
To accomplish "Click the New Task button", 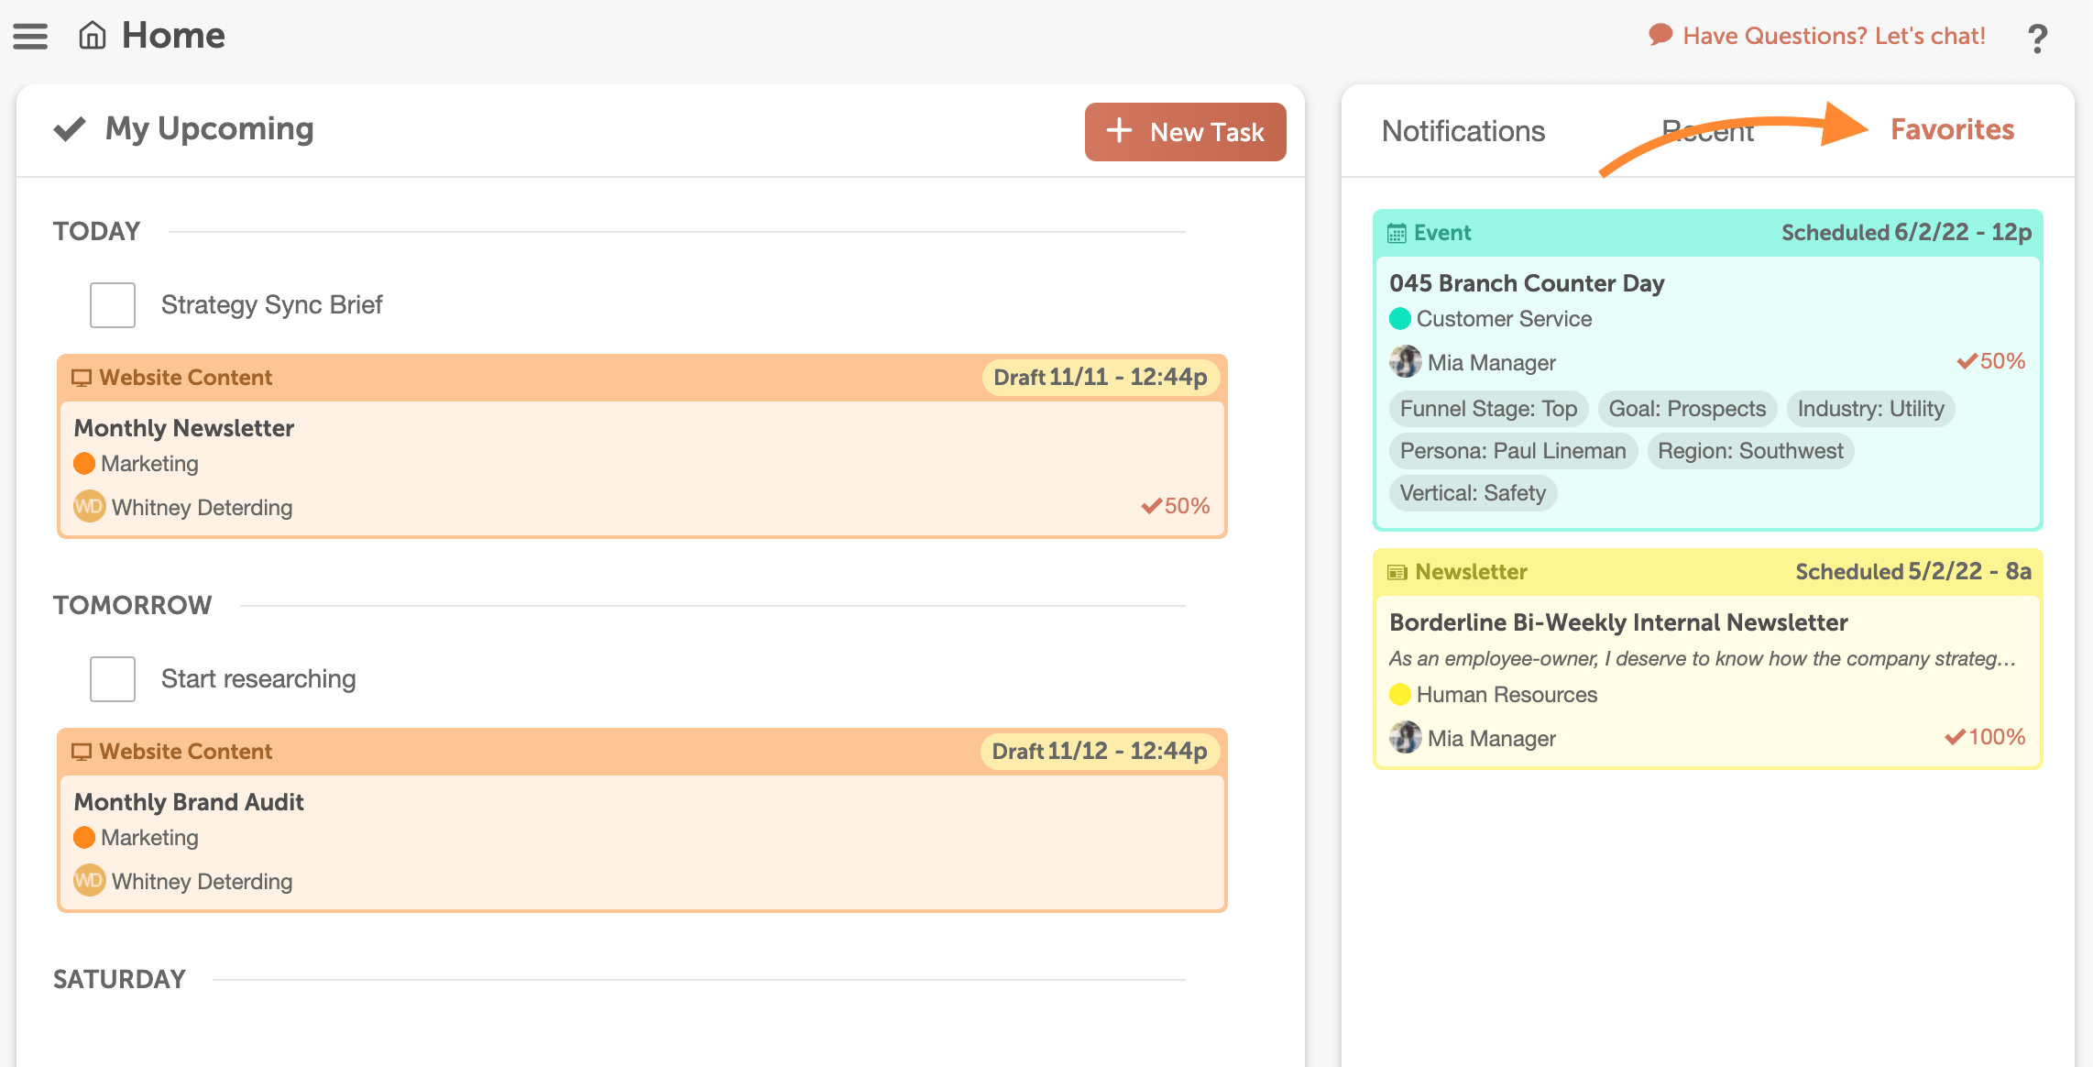I will pyautogui.click(x=1188, y=131).
